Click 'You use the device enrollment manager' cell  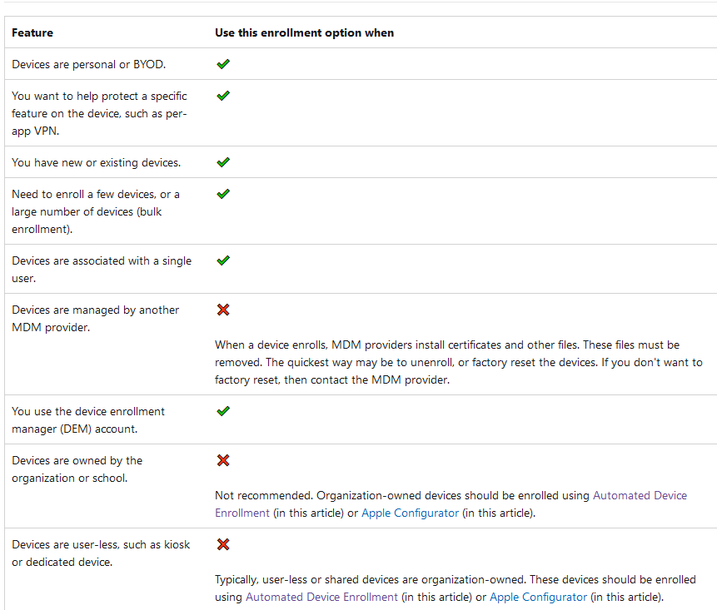tap(88, 419)
